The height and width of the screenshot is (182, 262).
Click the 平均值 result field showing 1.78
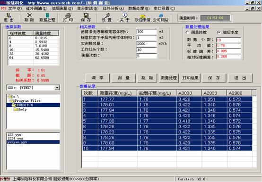pos(228,45)
